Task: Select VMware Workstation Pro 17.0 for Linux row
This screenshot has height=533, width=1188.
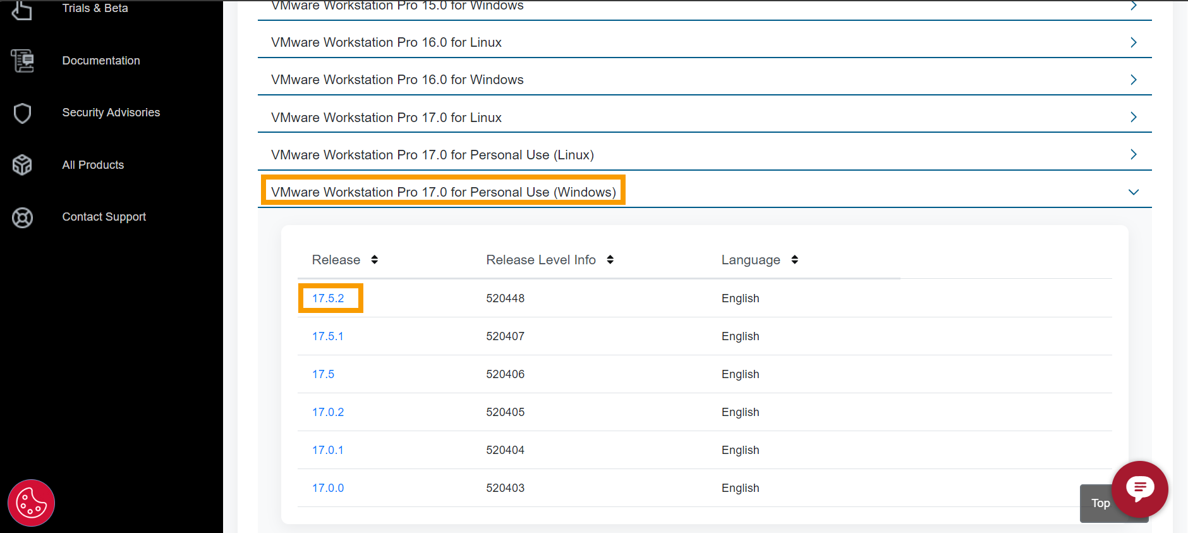Action: (x=705, y=117)
